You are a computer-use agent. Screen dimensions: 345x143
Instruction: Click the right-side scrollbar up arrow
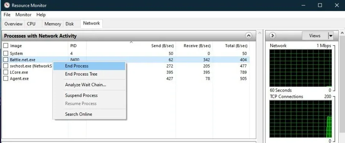pos(342,33)
